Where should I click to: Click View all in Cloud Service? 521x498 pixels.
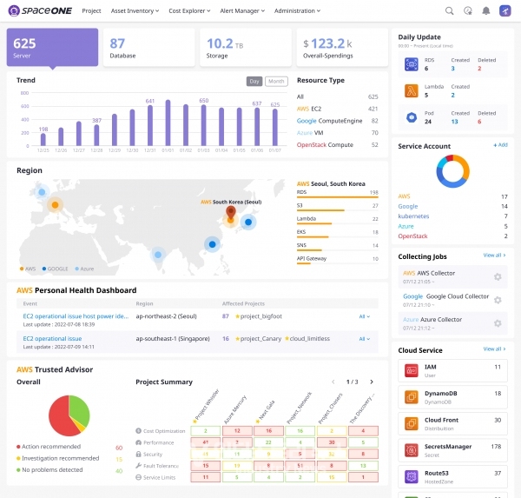[494, 349]
